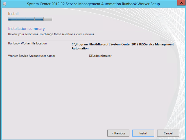The width and height of the screenshot is (186, 140).
Task: Click the horizontal separator below the instructions
Action: (x=93, y=40)
